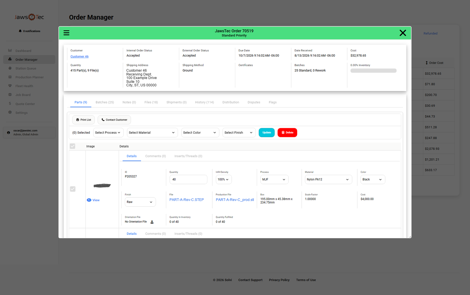Click the Contact Customer button
Viewport: 470px width, 295px height.
coord(114,120)
